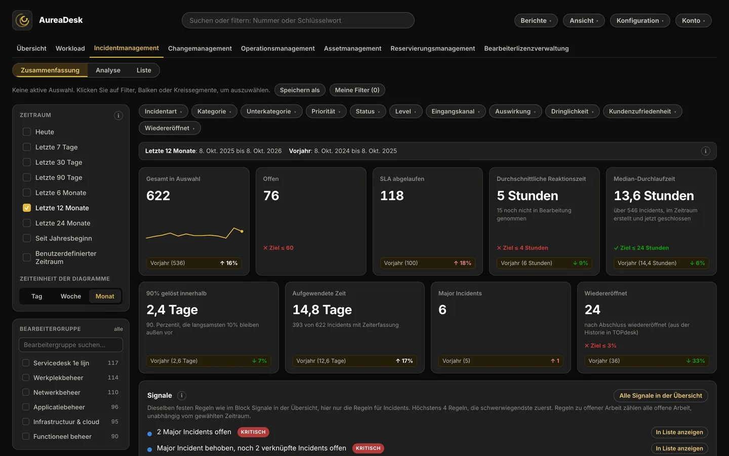
Task: Open the Berichte dropdown
Action: coord(536,20)
